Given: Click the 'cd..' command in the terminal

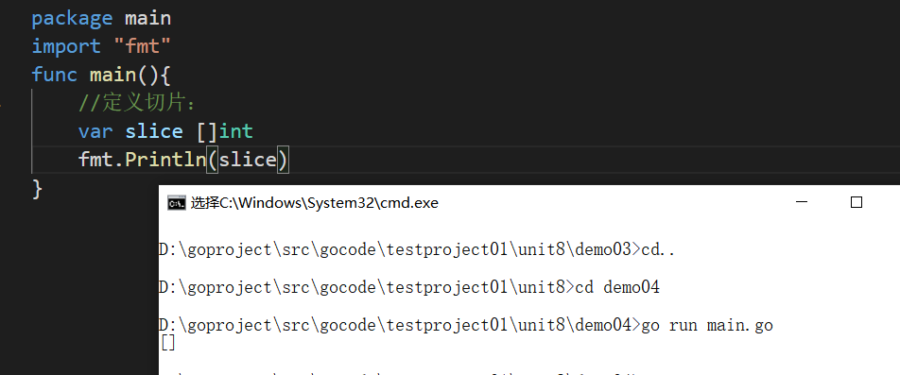Looking at the screenshot, I should point(656,249).
